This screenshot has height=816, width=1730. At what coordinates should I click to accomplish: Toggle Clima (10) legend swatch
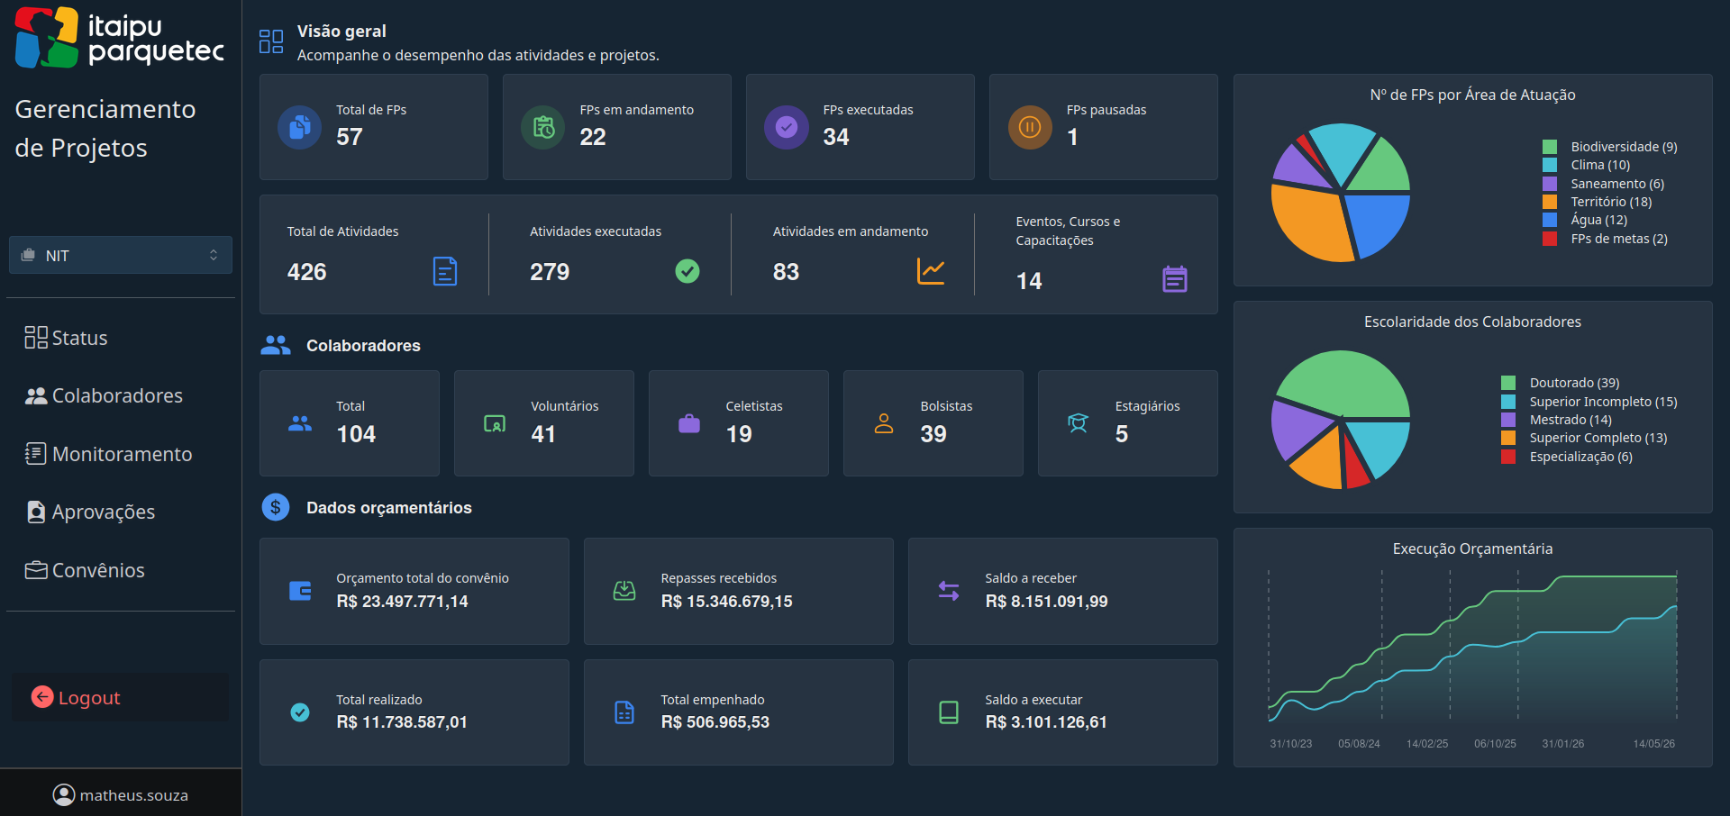click(1550, 165)
